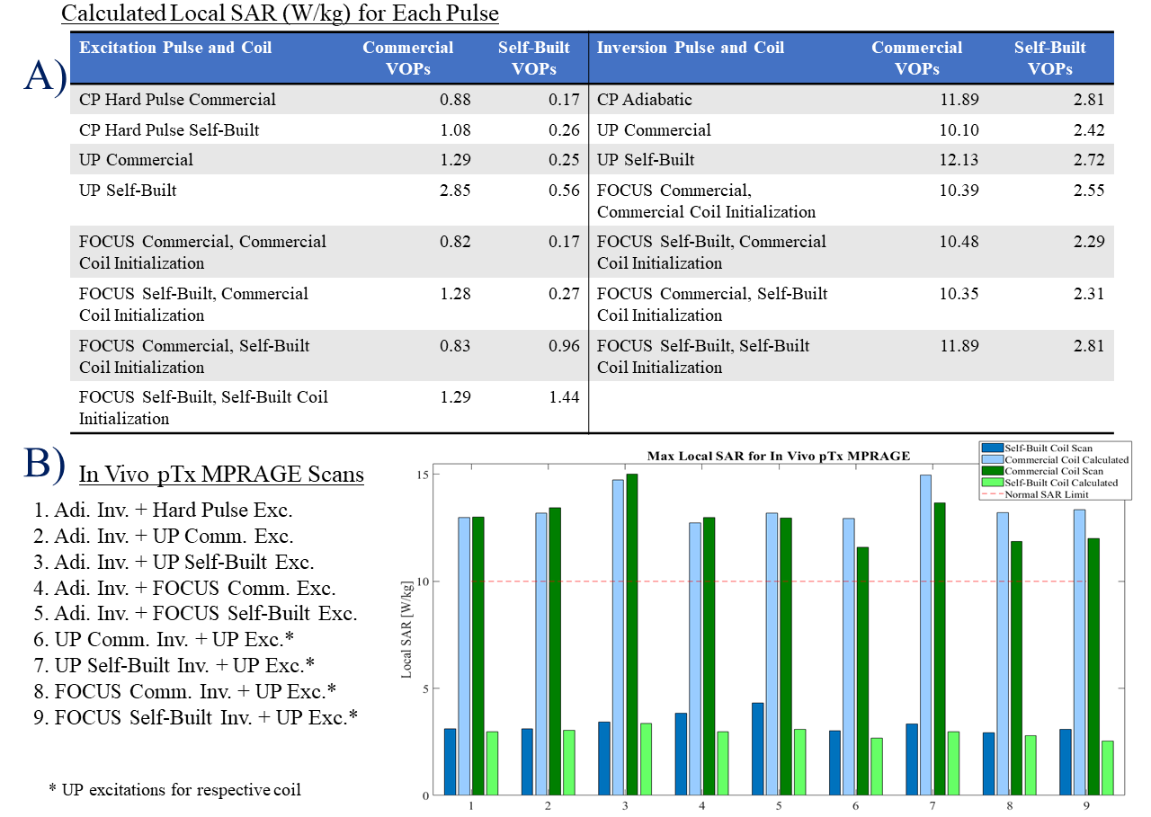Select the 'Excitation Pulse and Coil' column header
Image resolution: width=1151 pixels, height=817 pixels.
coord(175,49)
